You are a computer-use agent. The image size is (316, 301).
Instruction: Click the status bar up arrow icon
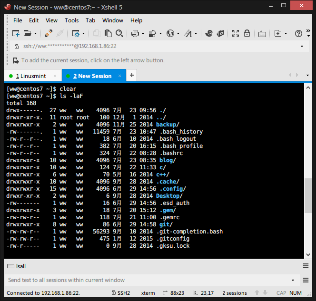click(257, 292)
